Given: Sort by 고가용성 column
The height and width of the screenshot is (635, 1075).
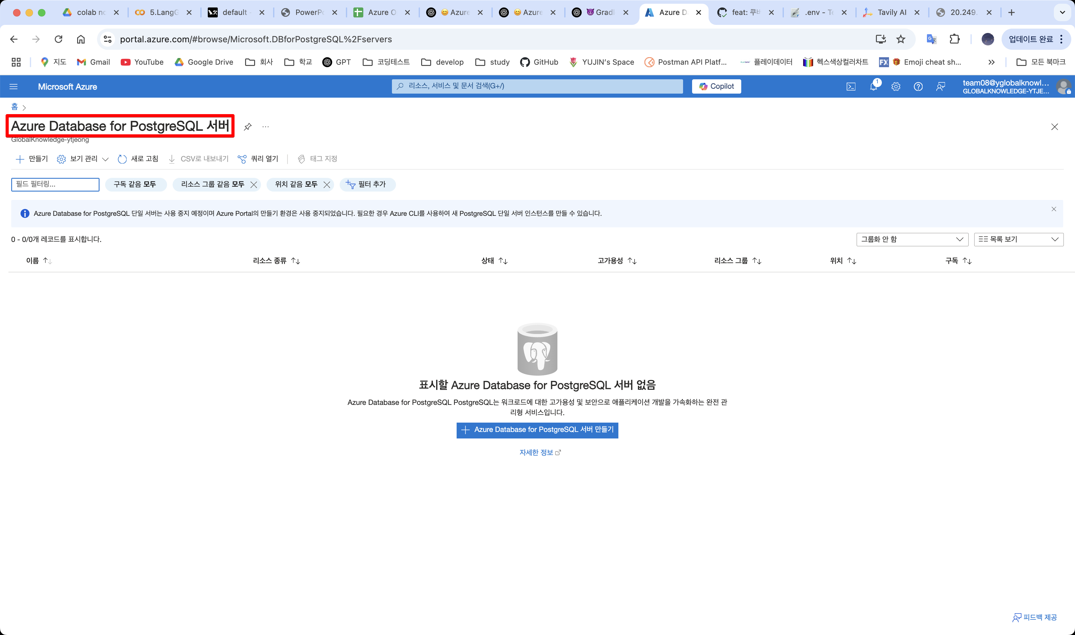Looking at the screenshot, I should (x=617, y=261).
